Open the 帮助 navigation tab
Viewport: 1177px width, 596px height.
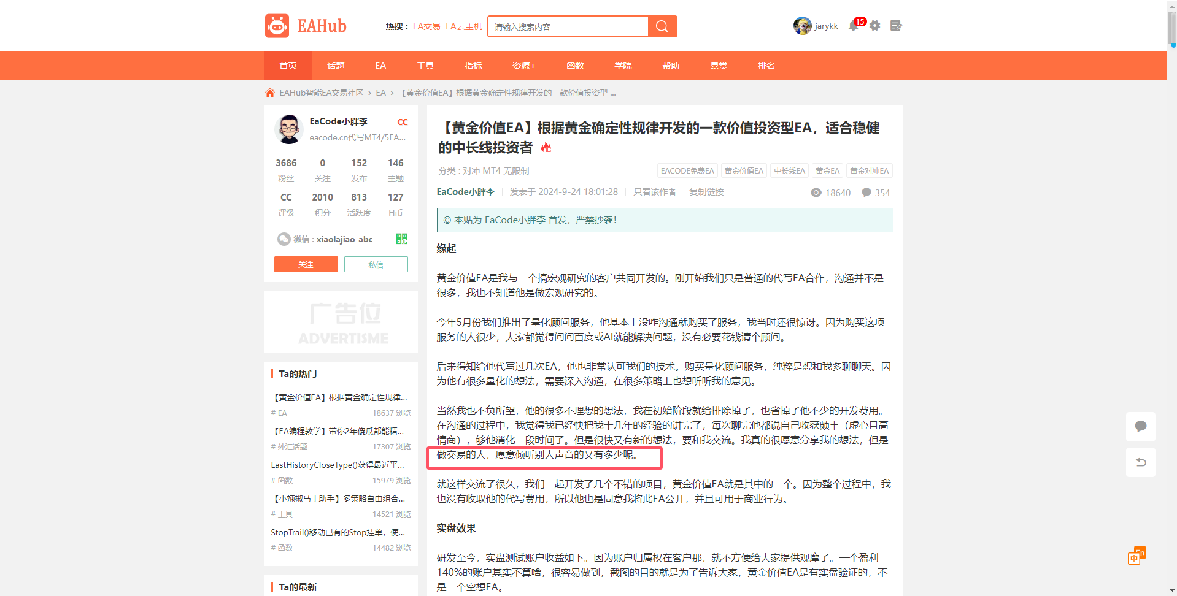coord(671,66)
